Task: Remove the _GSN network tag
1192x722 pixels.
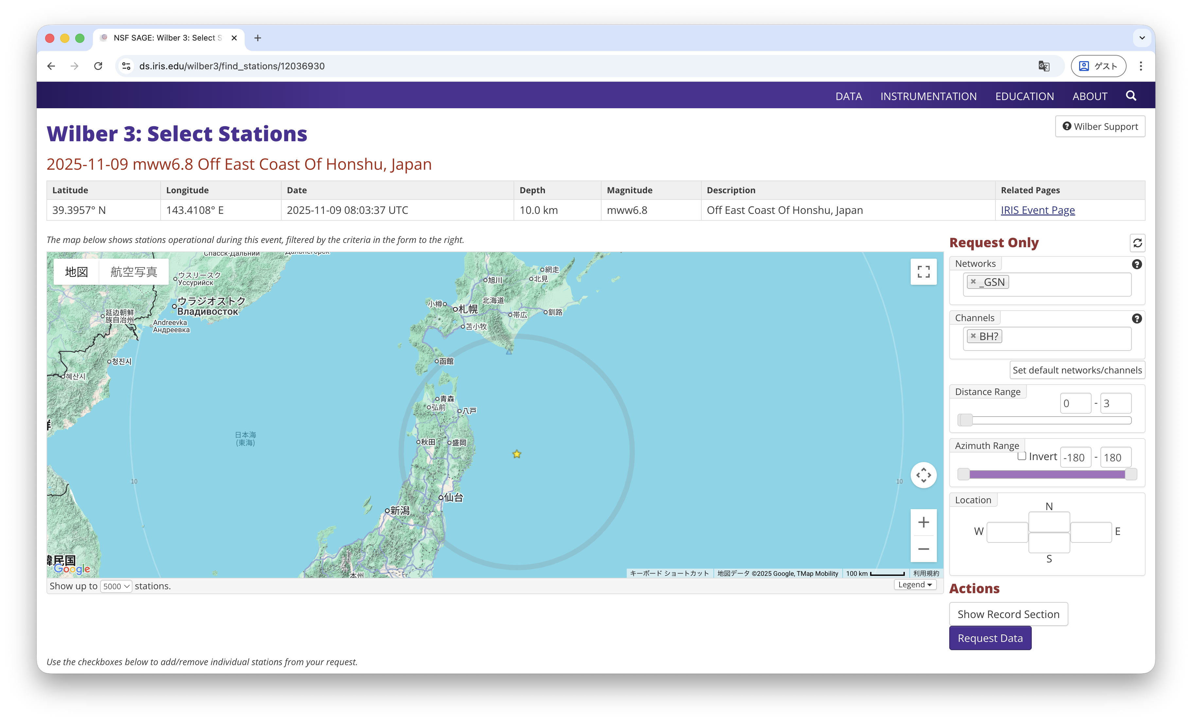Action: pyautogui.click(x=973, y=282)
